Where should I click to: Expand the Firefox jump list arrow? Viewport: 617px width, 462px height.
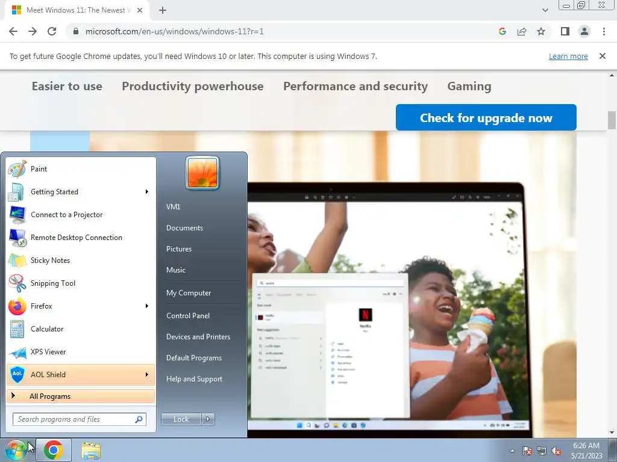(x=147, y=306)
